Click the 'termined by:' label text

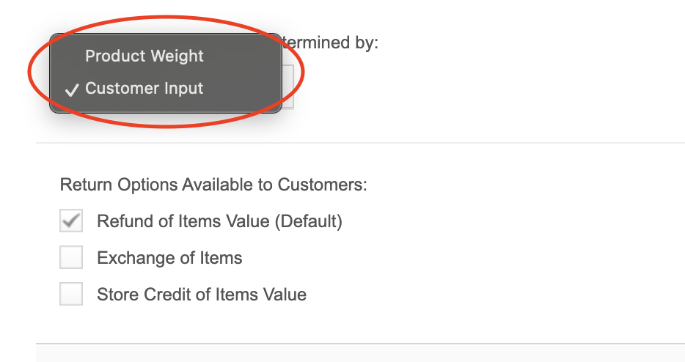click(x=330, y=43)
